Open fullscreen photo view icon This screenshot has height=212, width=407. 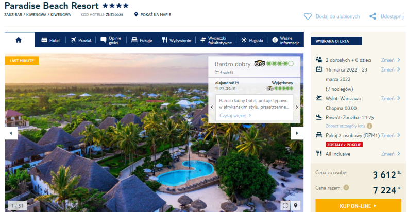click(x=285, y=205)
